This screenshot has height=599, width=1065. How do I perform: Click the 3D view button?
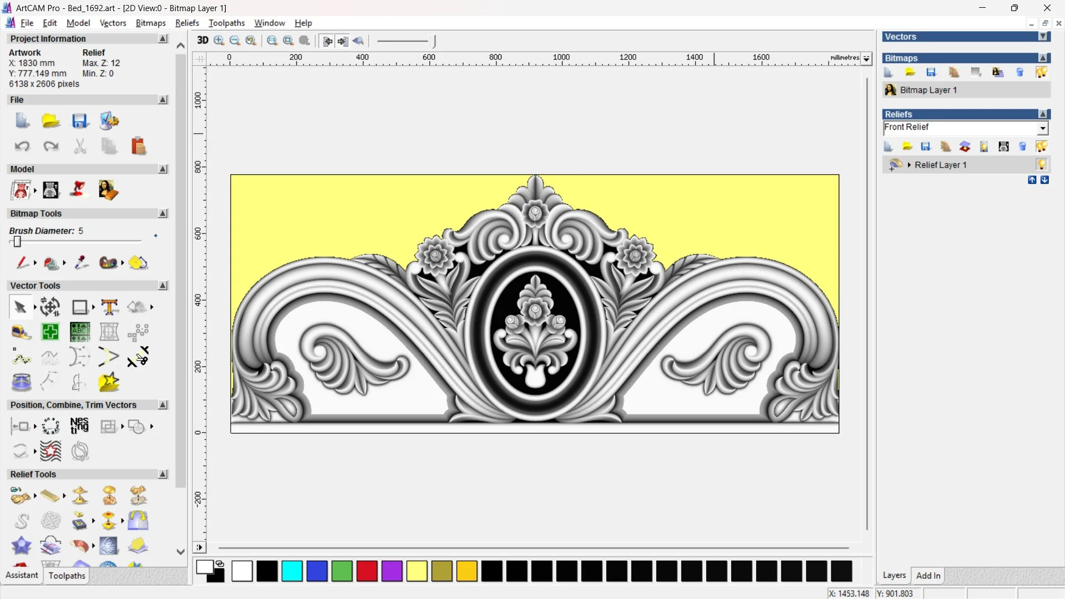[202, 40]
